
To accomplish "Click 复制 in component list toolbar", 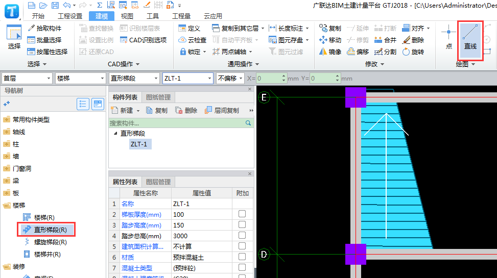I will click(157, 110).
